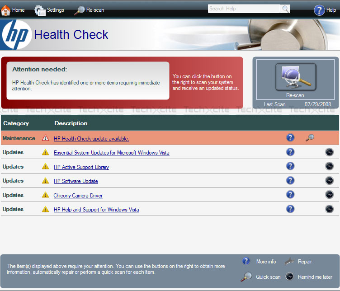This screenshot has height=291, width=340.
Task: Click Remind me later clock for Essential System Updates
Action: (x=329, y=152)
